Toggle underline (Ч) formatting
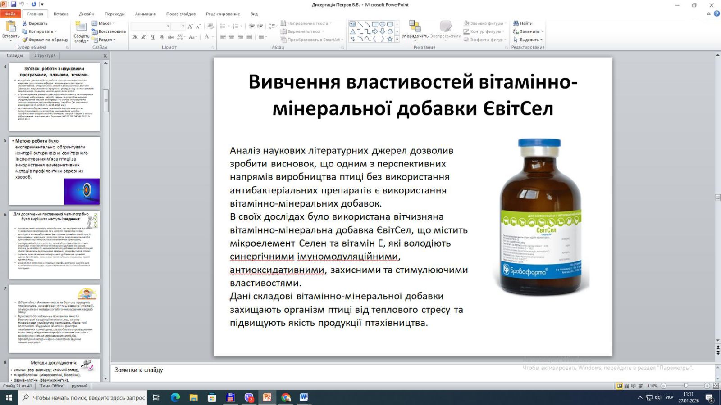This screenshot has height=405, width=721. point(153,37)
